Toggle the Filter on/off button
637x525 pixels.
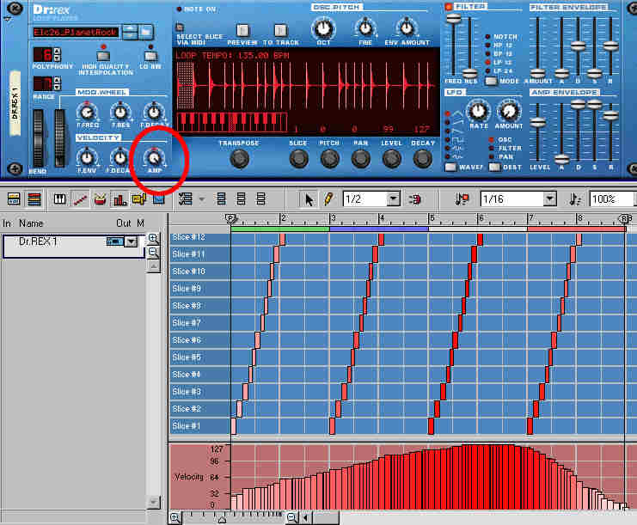click(x=449, y=7)
